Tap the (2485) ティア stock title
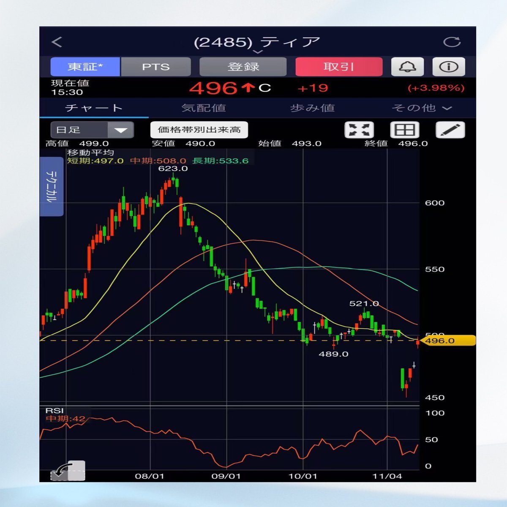Screen dimensions: 507x507 pos(257,42)
